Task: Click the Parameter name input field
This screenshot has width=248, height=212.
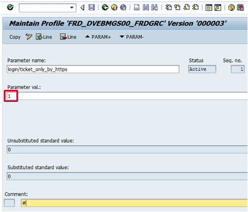Action: coord(93,70)
